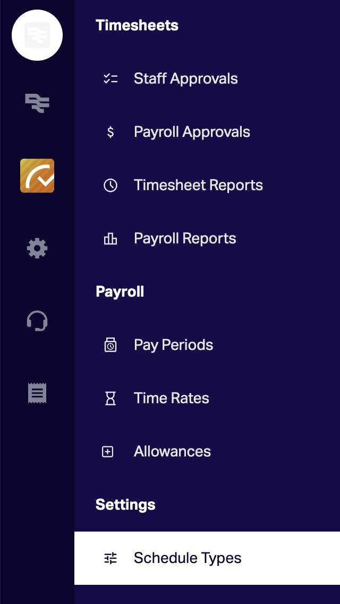The image size is (340, 604).
Task: Open Payroll Approvals page
Action: tap(192, 132)
